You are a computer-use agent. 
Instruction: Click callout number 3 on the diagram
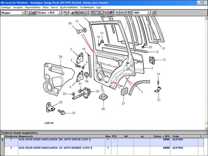[71, 49]
